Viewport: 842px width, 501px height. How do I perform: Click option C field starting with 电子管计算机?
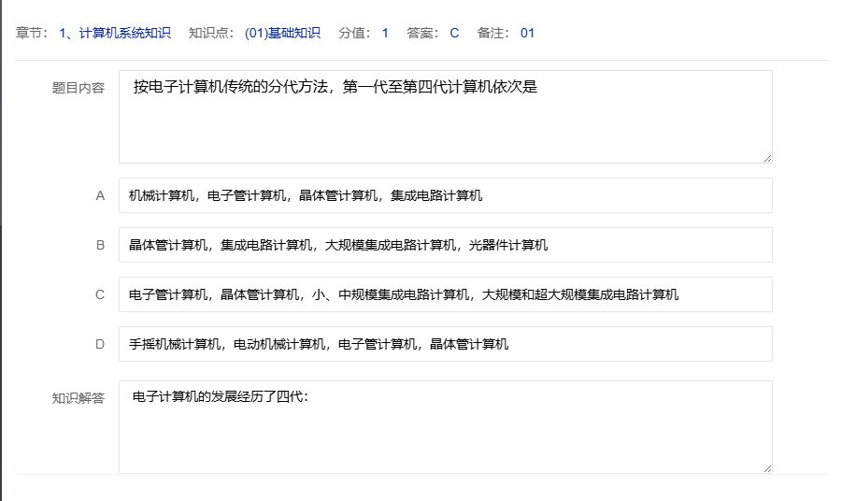point(445,294)
